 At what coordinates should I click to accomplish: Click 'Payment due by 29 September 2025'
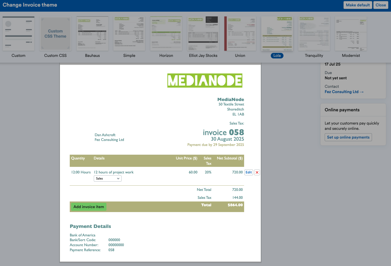(216, 145)
